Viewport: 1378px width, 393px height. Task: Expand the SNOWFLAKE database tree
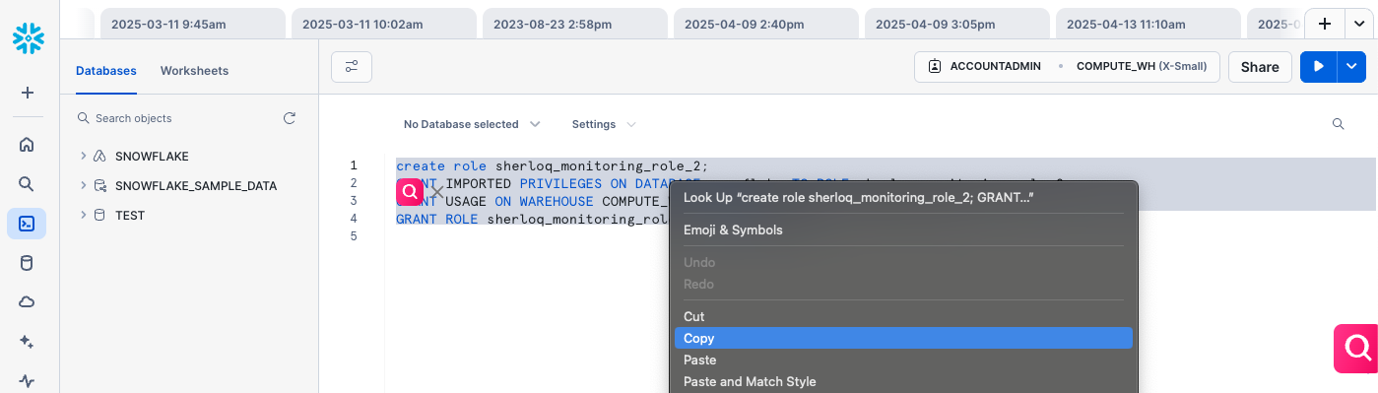pos(83,156)
